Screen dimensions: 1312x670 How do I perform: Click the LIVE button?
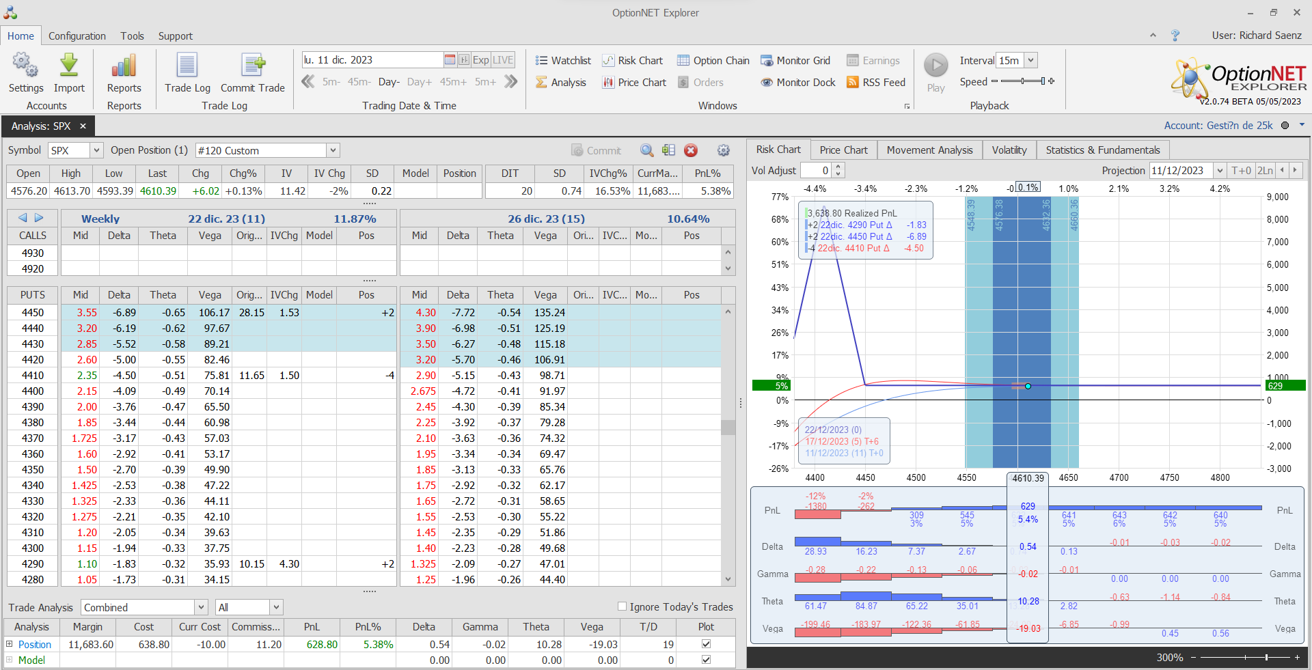click(503, 60)
